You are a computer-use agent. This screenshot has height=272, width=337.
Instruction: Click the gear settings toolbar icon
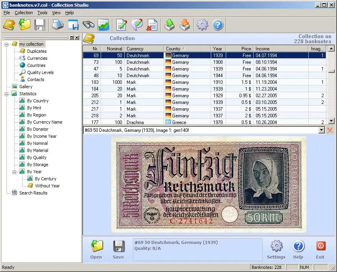[x=203, y=25]
